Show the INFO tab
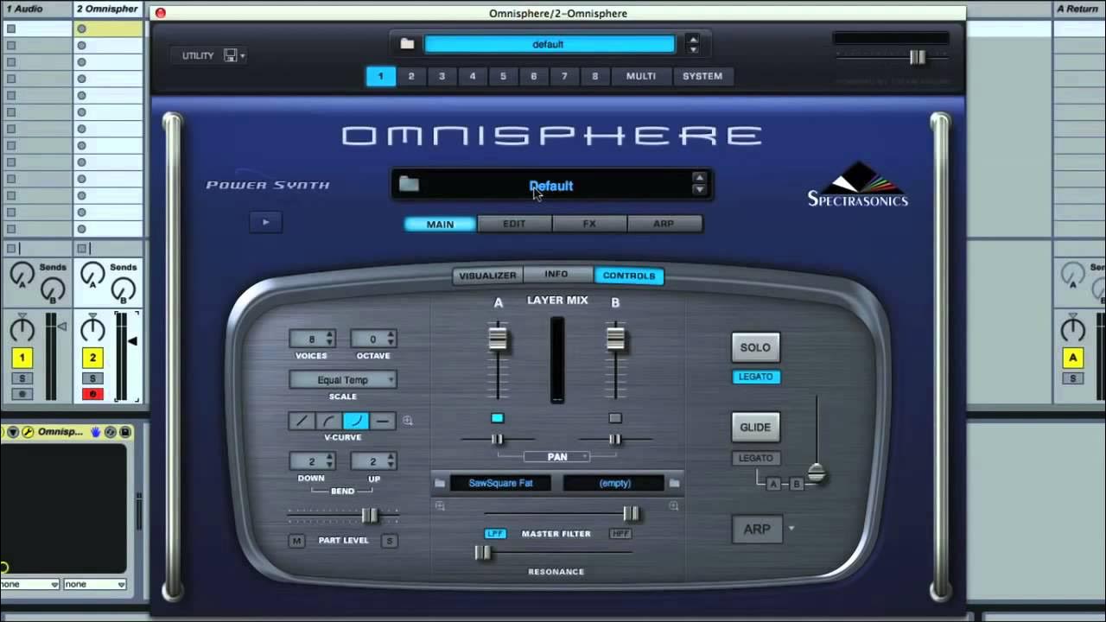 pos(556,275)
